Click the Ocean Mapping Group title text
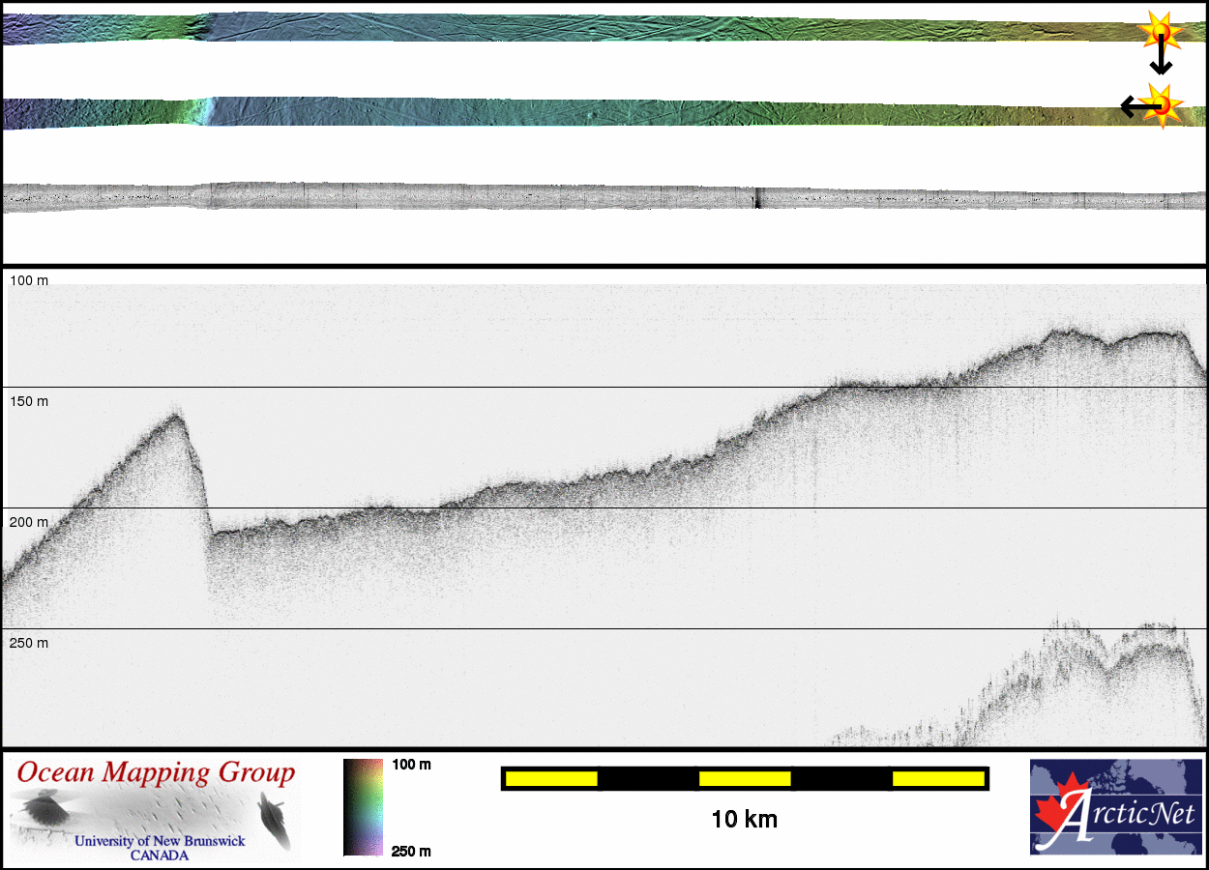Image resolution: width=1209 pixels, height=870 pixels. pyautogui.click(x=157, y=773)
